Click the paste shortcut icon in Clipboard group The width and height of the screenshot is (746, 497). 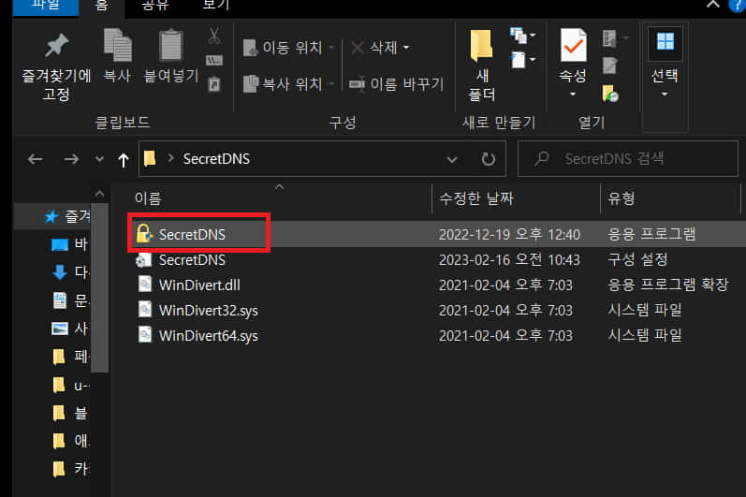click(x=214, y=84)
